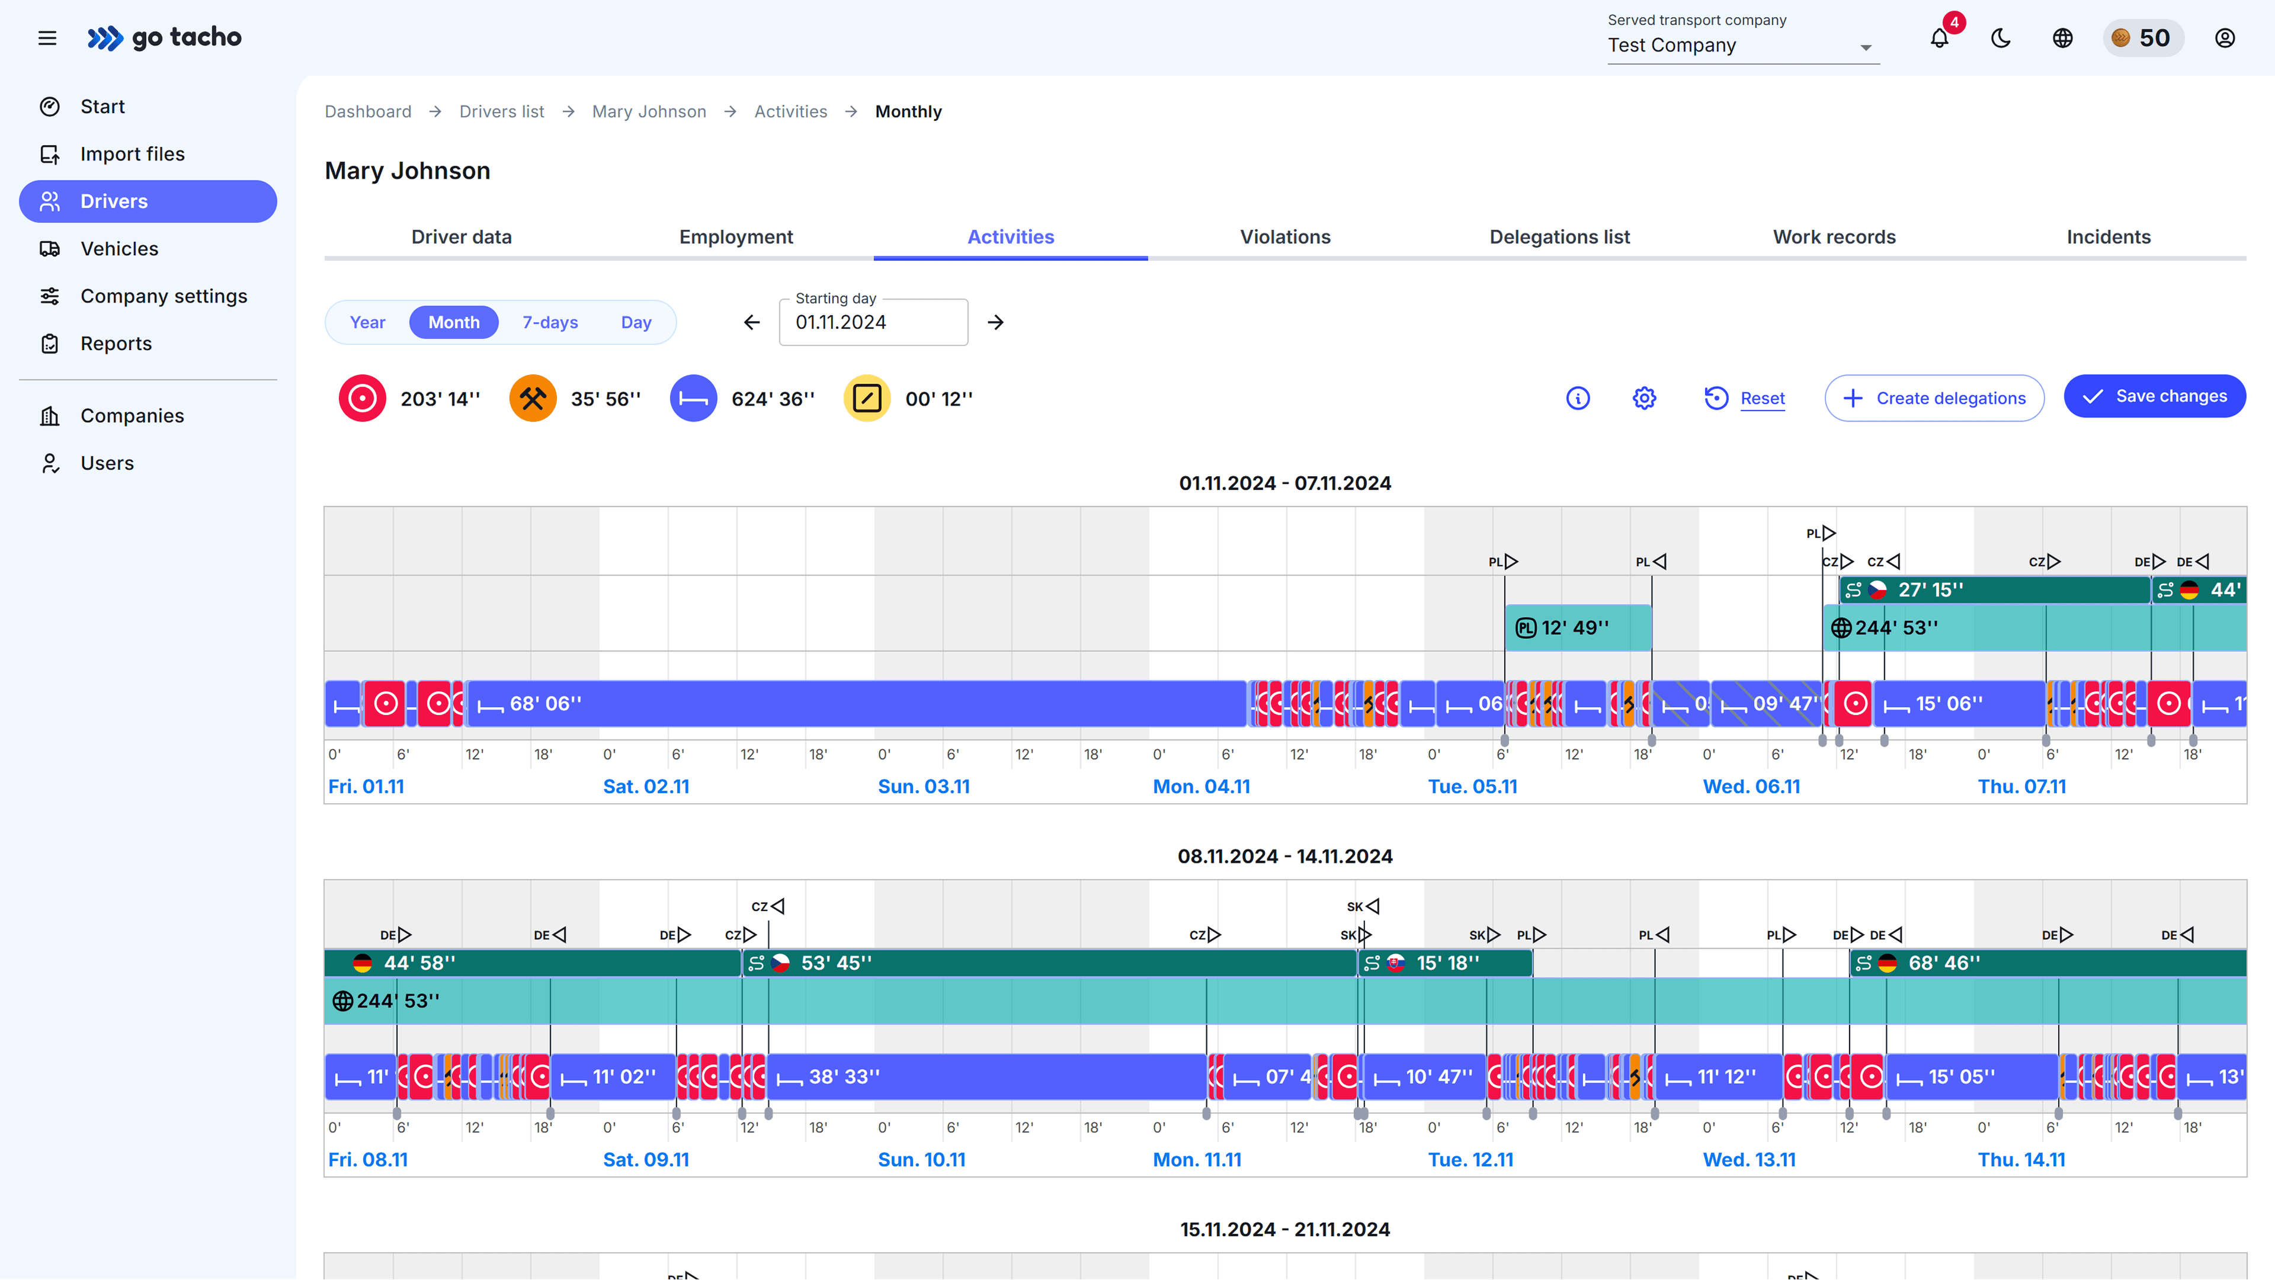The width and height of the screenshot is (2275, 1280).
Task: Go to previous period arrow
Action: click(752, 322)
